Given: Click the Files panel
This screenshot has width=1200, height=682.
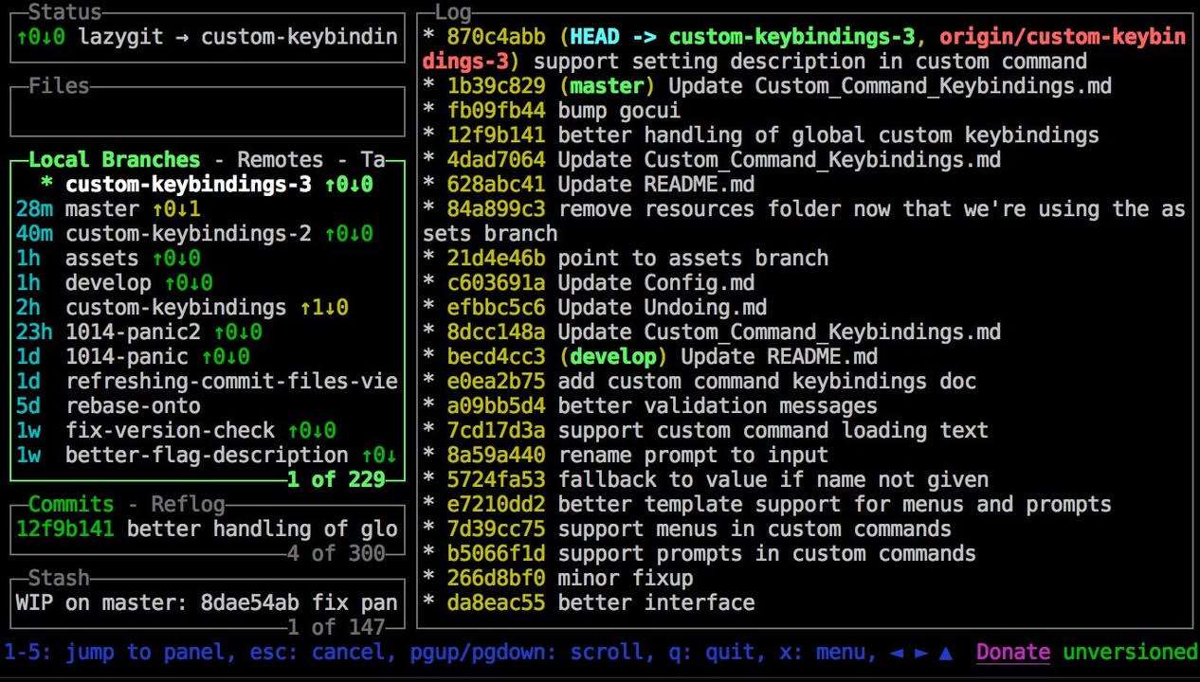Looking at the screenshot, I should click(x=207, y=109).
